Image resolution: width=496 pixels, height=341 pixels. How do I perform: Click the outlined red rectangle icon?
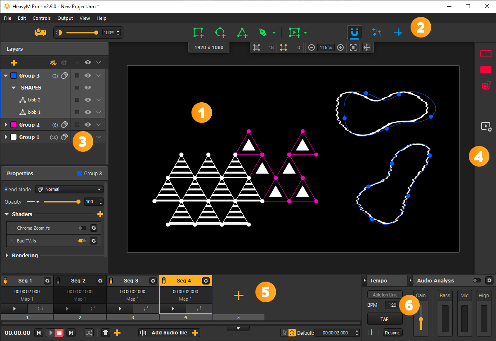tap(486, 54)
